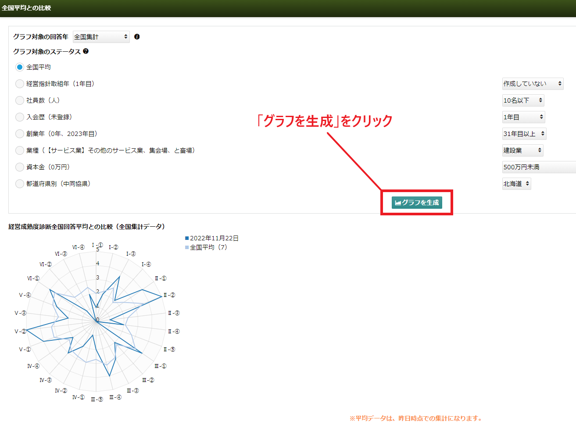Choose the 創業年 radio option
576x432 pixels.
pos(19,134)
